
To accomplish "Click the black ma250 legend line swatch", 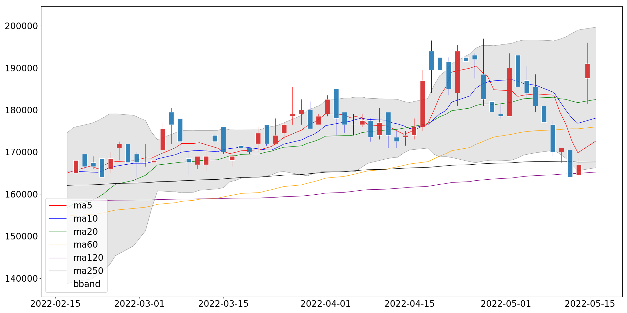I will click(58, 271).
